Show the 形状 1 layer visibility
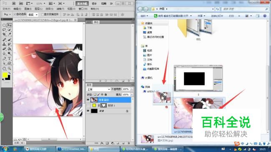The image size is (271, 152). (x=88, y=105)
